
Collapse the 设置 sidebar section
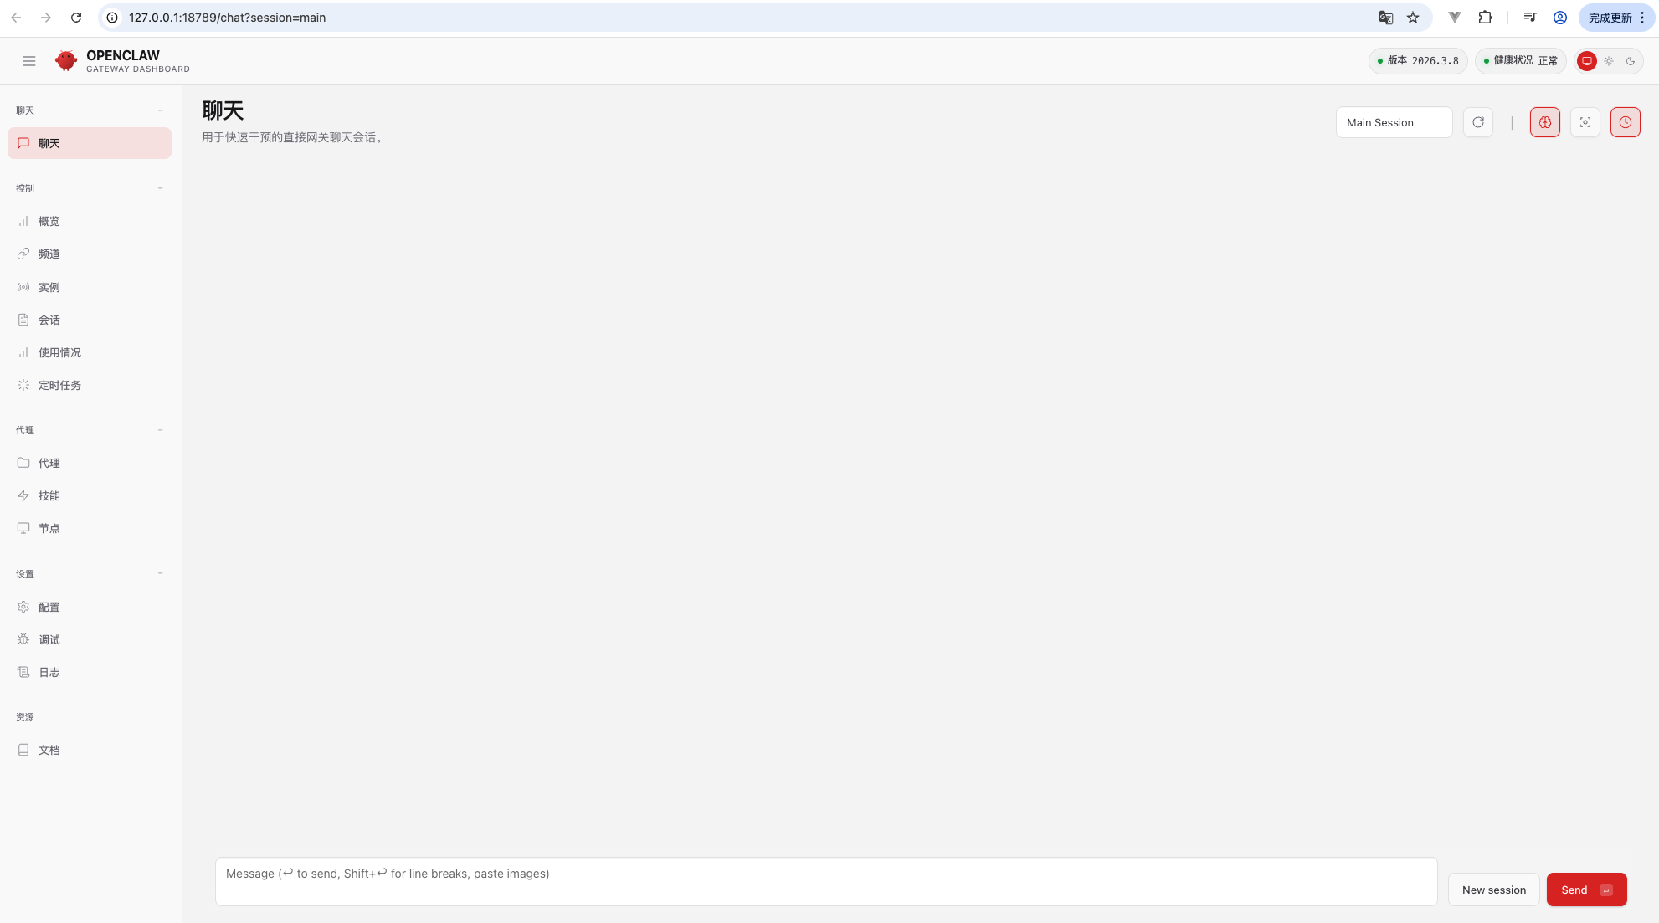click(x=161, y=574)
